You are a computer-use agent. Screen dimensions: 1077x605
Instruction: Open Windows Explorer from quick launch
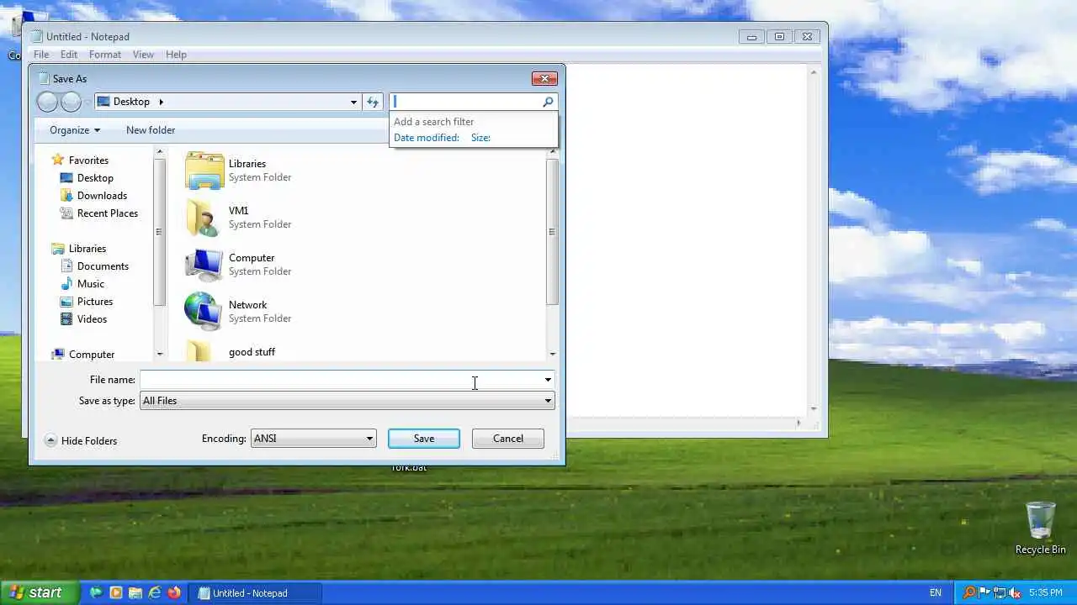coord(135,592)
